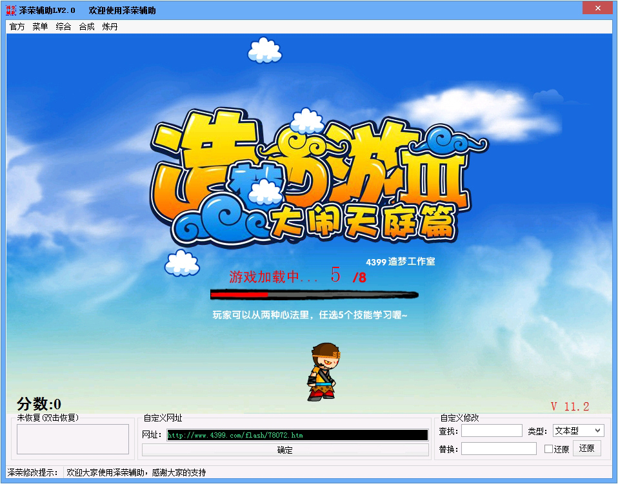Click into the 查找 text field
This screenshot has width=618, height=484.
pos(492,431)
